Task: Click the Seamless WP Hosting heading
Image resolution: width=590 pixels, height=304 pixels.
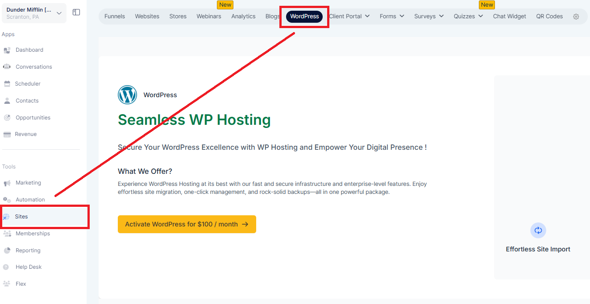Action: click(x=194, y=120)
